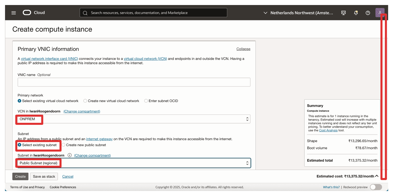Open the internet gateway link
393x196 pixels.
coord(99,139)
